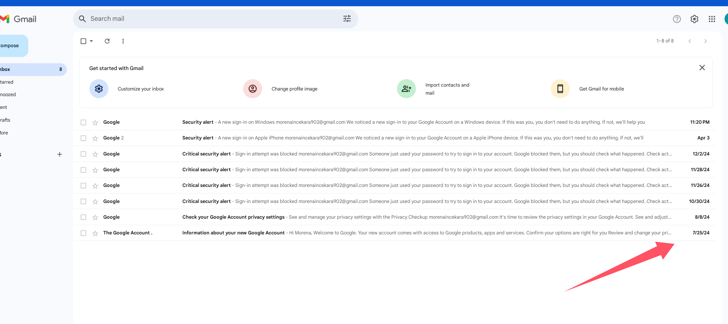Click Get Gmail for mobile link
Image resolution: width=728 pixels, height=324 pixels.
coord(602,89)
